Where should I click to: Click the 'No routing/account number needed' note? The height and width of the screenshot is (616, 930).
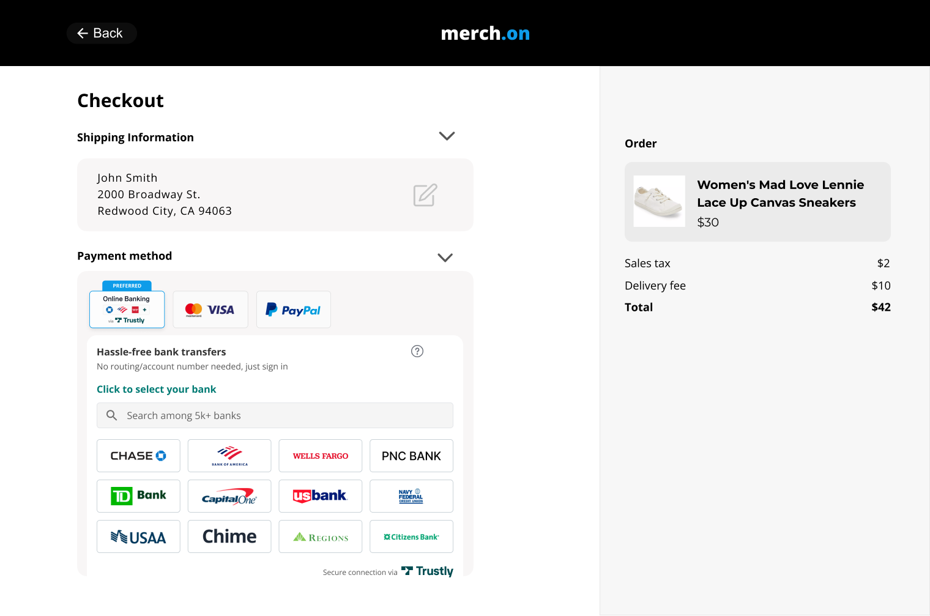(x=192, y=366)
